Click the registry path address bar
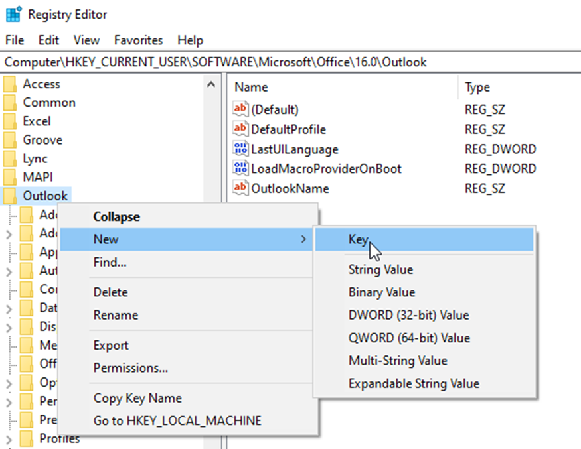 coord(291,62)
